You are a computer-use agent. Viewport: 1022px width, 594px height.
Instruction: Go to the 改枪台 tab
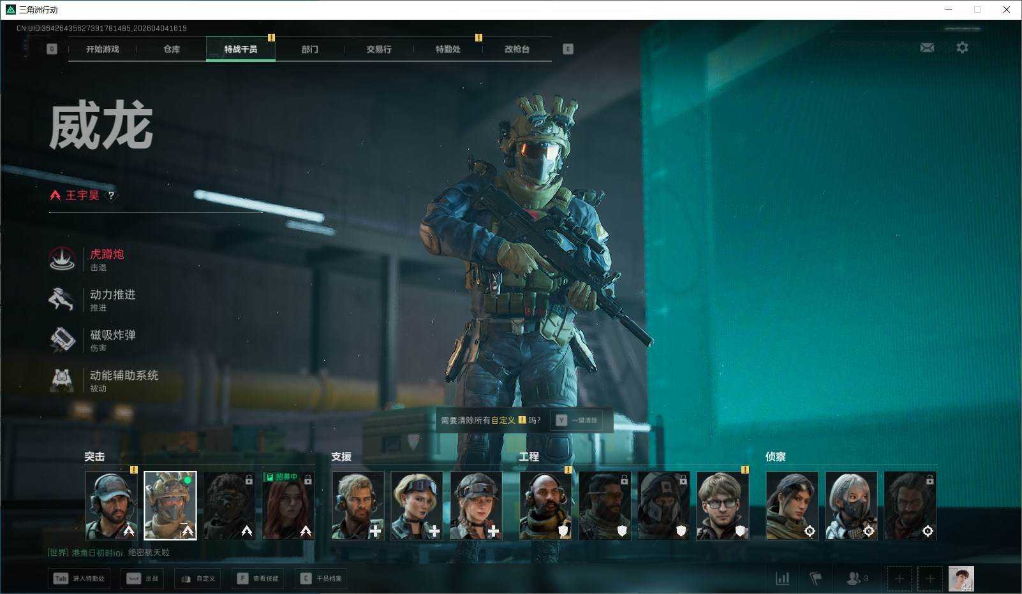(517, 49)
